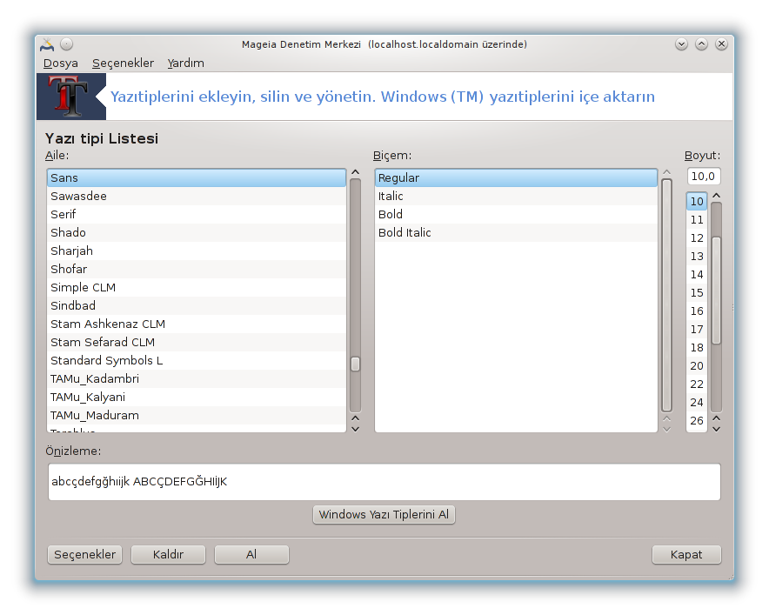Screen dimensions: 769x615
Task: Select the TAMu_Kadambri font
Action: 197,378
